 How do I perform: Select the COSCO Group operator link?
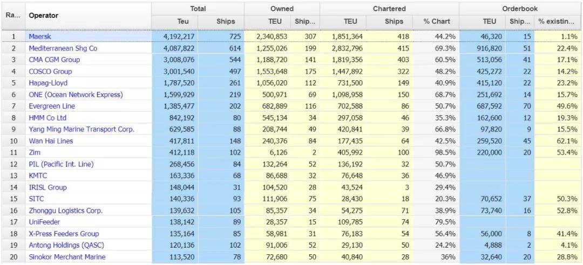pyautogui.click(x=50, y=72)
